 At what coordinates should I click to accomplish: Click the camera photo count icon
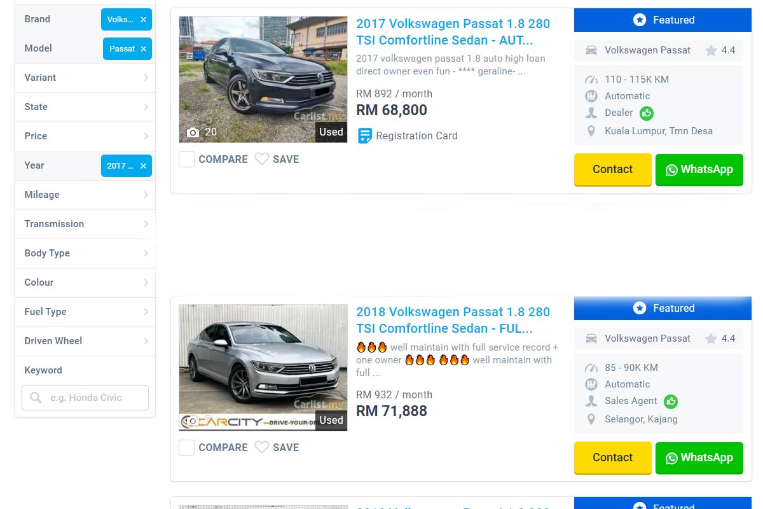coord(193,132)
